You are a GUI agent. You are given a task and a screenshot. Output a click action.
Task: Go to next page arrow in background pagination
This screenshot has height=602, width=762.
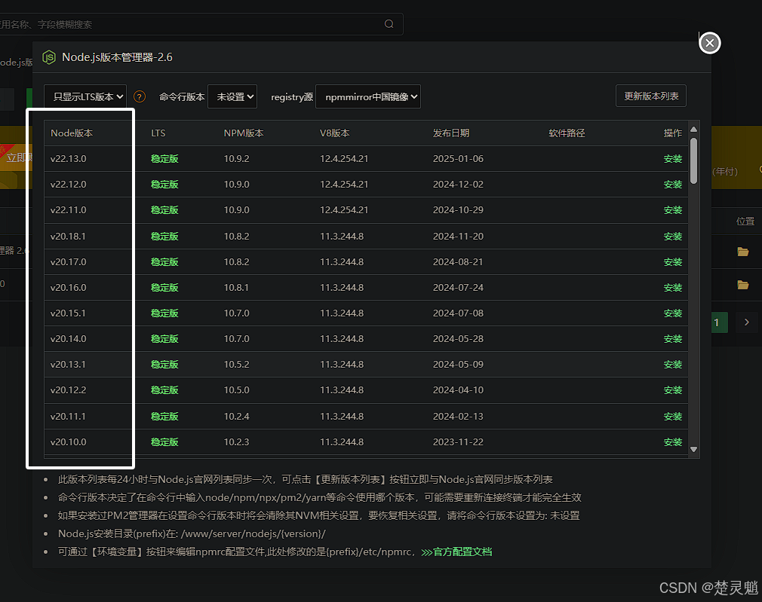[x=746, y=322]
